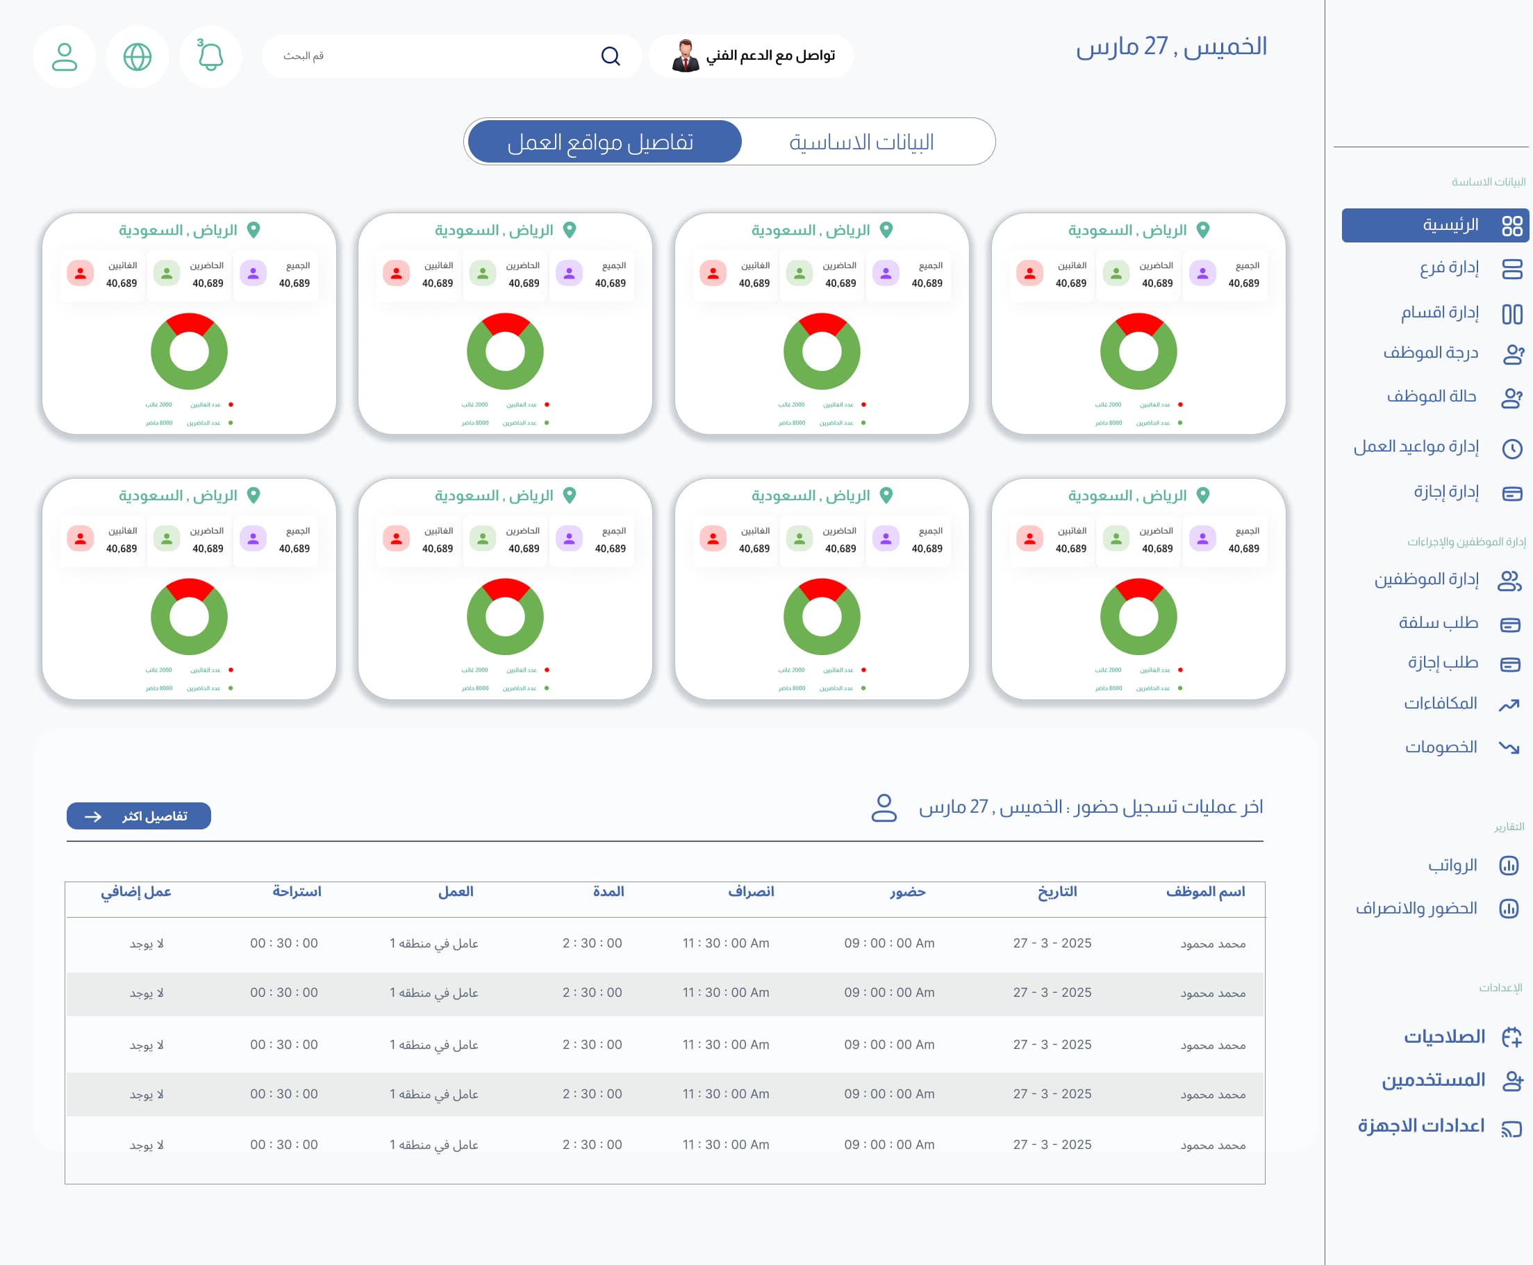
Task: Select the إدارة مواعيد العمل clock icon
Action: pos(1514,449)
